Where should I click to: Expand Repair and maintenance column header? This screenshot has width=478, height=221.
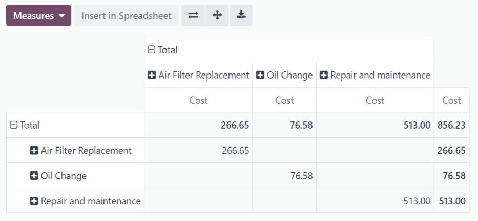(x=375, y=75)
